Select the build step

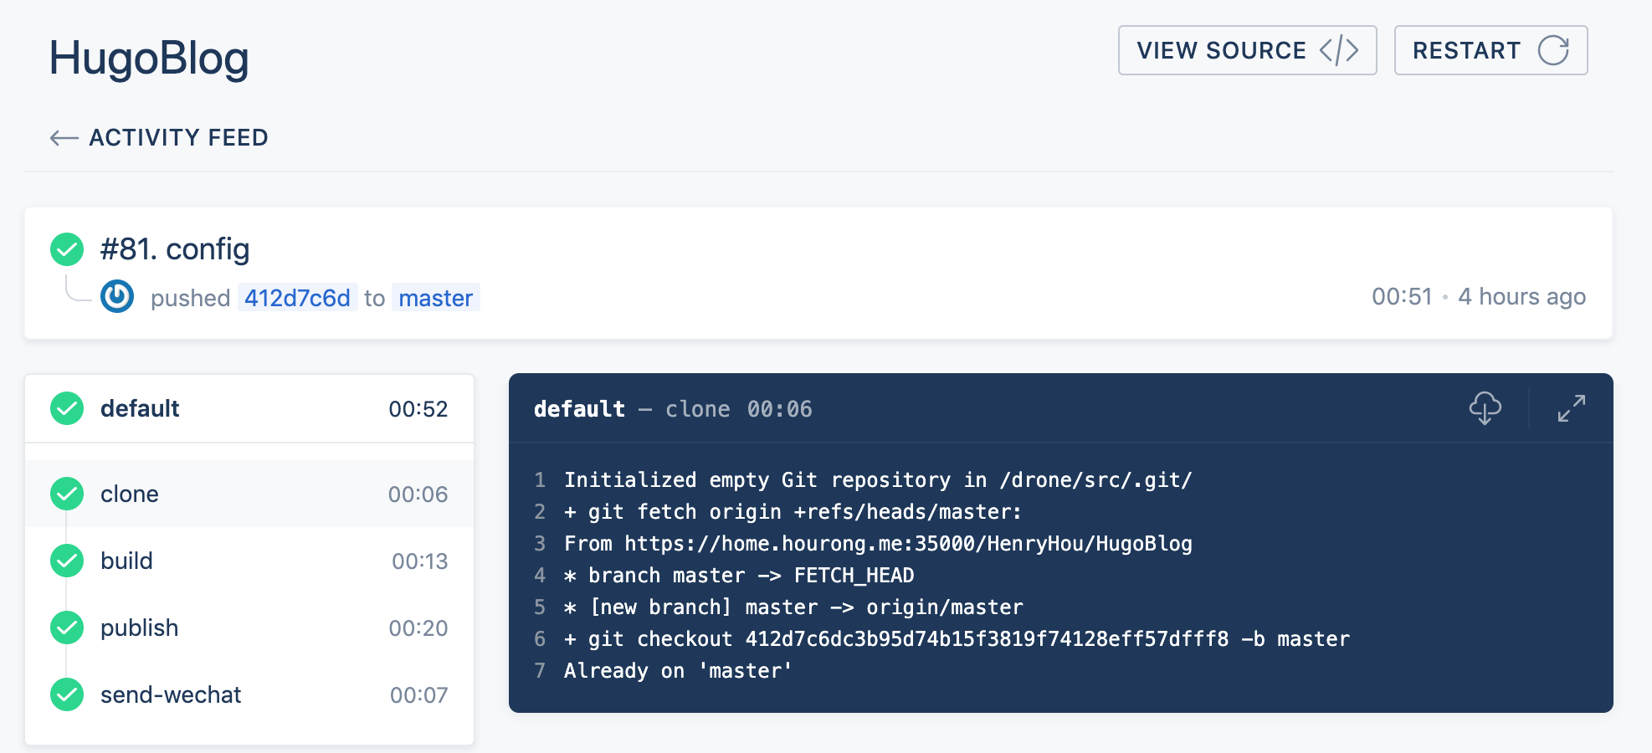pos(249,561)
